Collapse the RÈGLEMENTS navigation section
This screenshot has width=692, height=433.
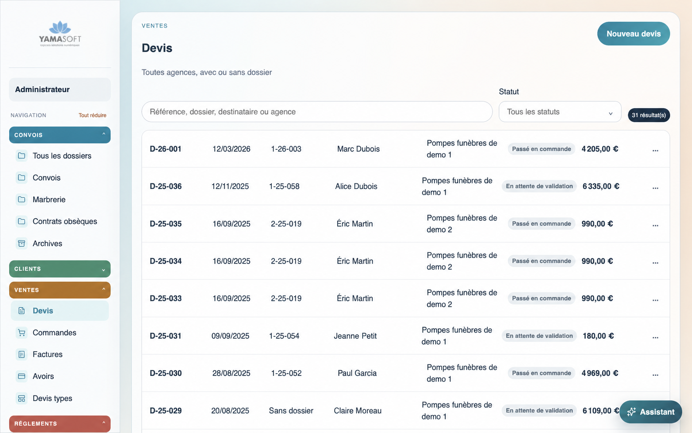click(x=60, y=423)
